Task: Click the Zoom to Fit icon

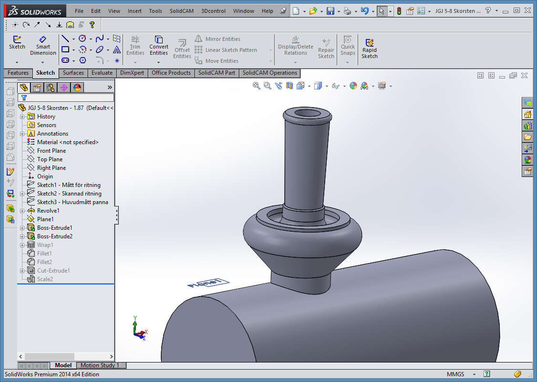Action: tap(256, 86)
